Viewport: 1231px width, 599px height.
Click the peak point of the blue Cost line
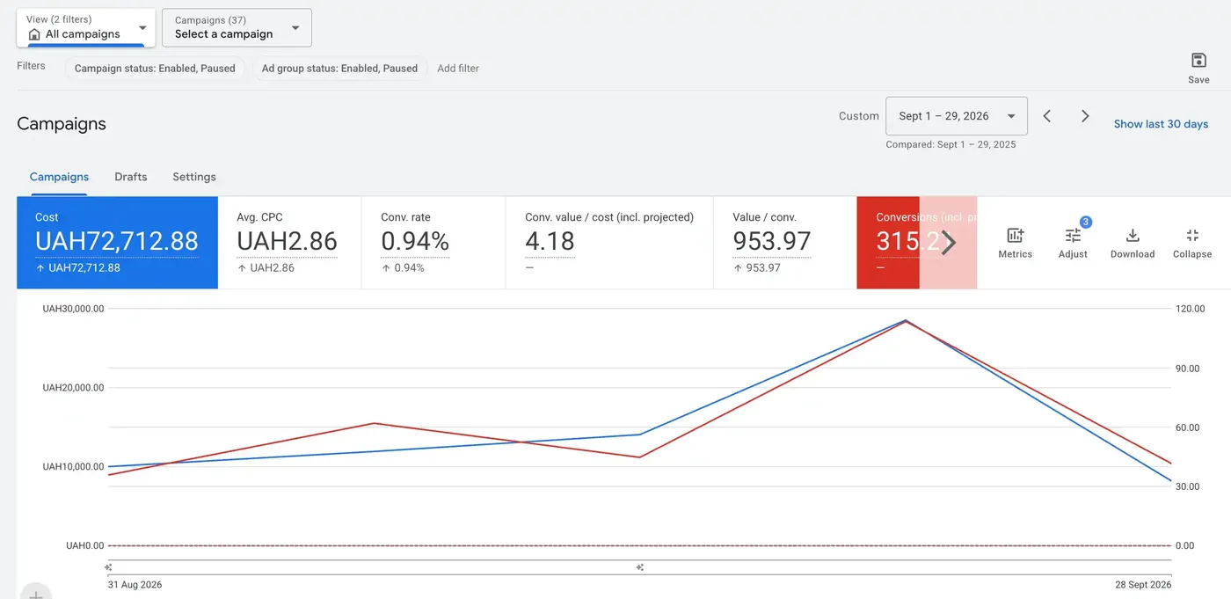click(906, 320)
